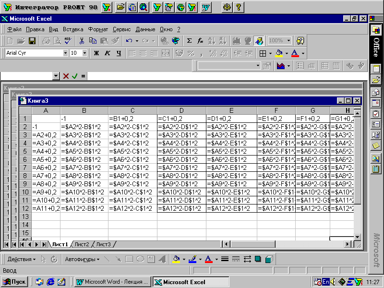Click the Cut scissors icon
This screenshot has height=288, width=384.
[x=82, y=41]
